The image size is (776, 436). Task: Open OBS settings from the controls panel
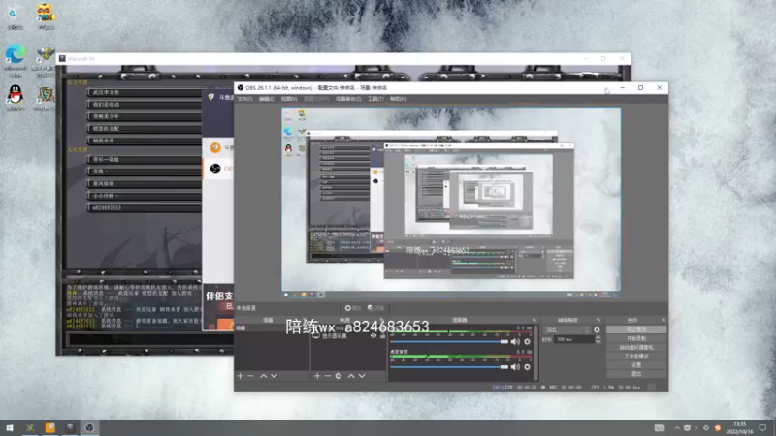pyautogui.click(x=636, y=365)
